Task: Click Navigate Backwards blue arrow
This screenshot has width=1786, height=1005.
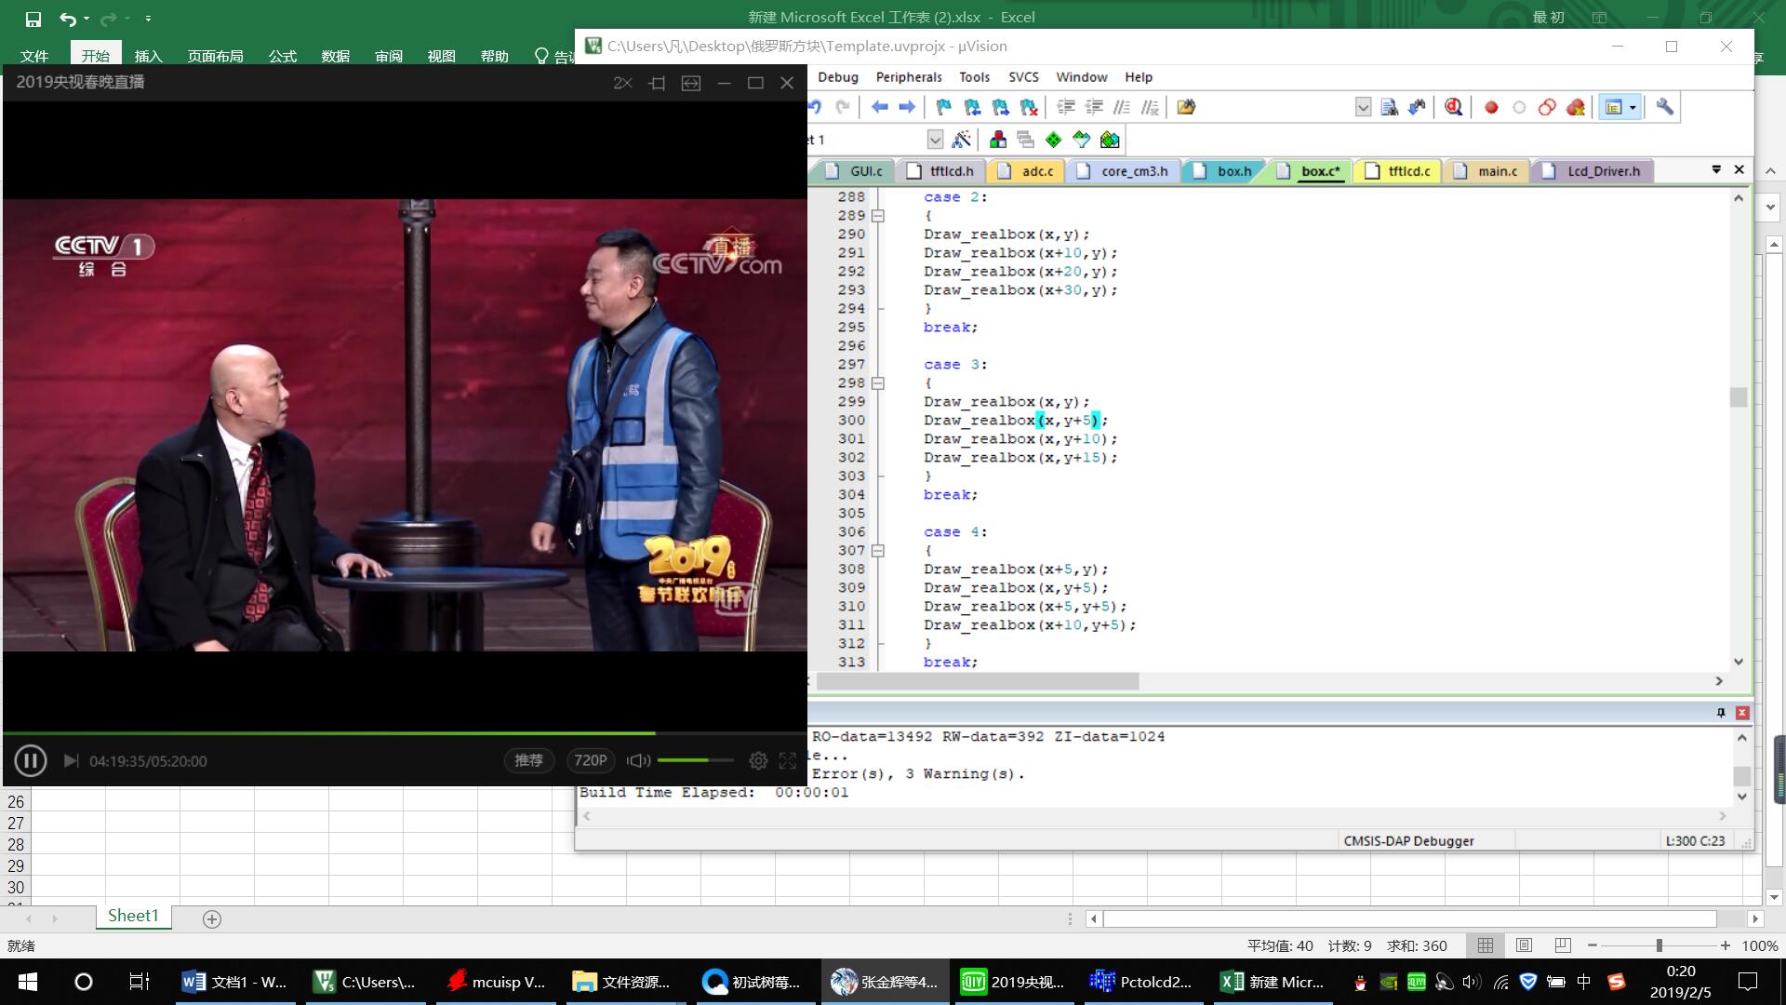Action: coord(879,107)
